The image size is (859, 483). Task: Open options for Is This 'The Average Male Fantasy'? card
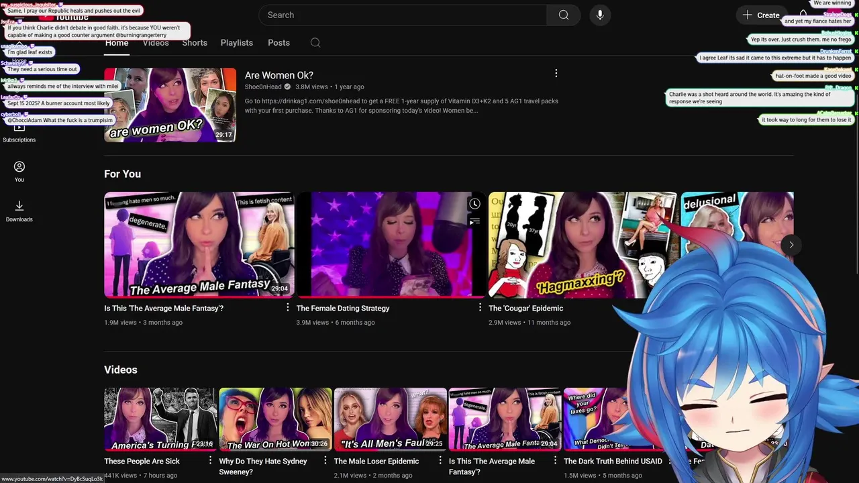tap(288, 307)
